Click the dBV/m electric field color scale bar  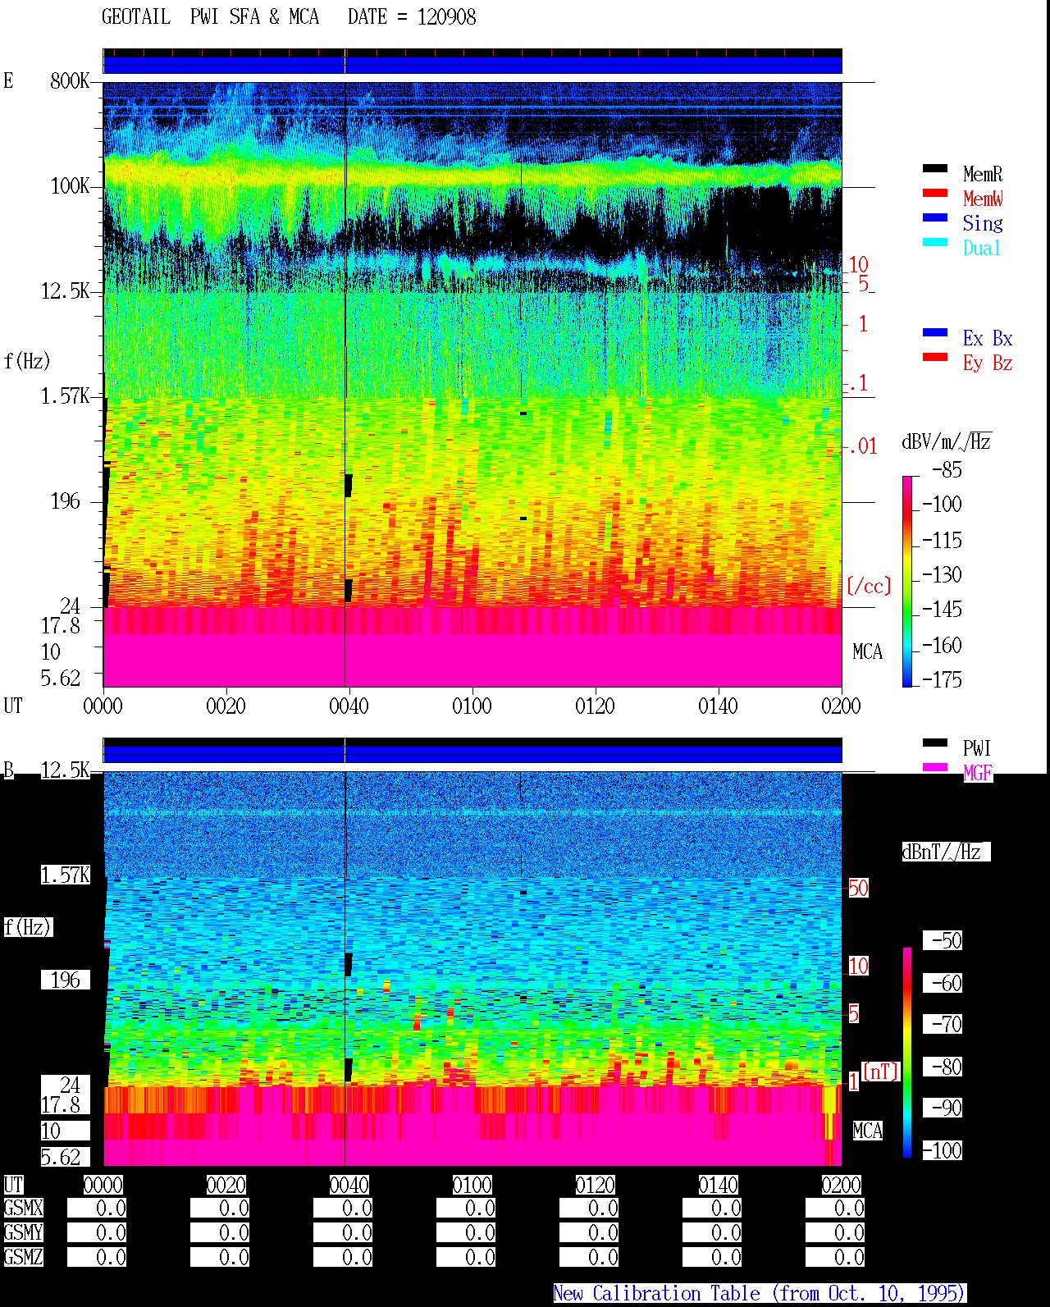click(x=907, y=581)
